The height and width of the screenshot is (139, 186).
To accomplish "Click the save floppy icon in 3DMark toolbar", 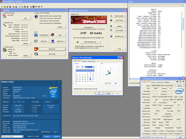I will pyautogui.click(x=10, y=7).
